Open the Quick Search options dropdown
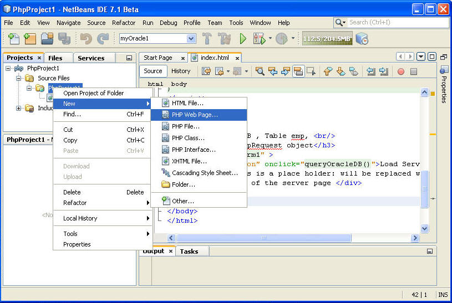Viewport: 452px width, 303px height. (x=341, y=22)
